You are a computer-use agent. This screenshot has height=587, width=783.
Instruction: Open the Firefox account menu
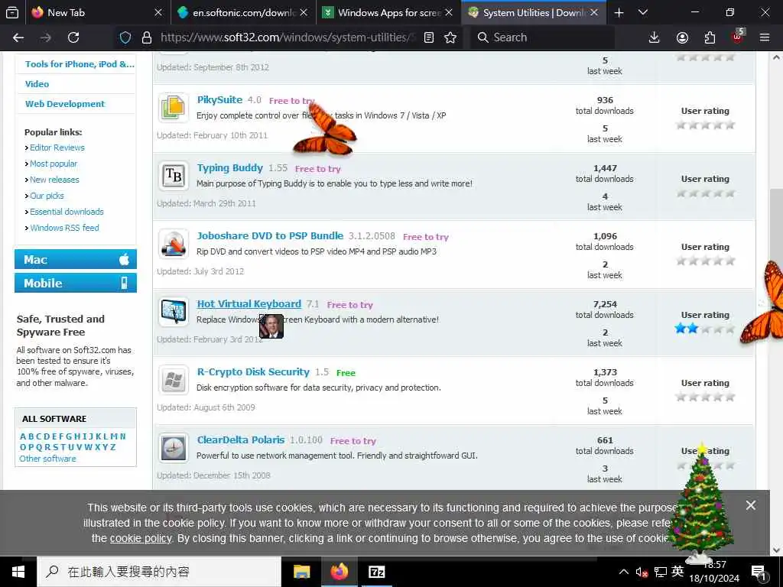(x=682, y=37)
